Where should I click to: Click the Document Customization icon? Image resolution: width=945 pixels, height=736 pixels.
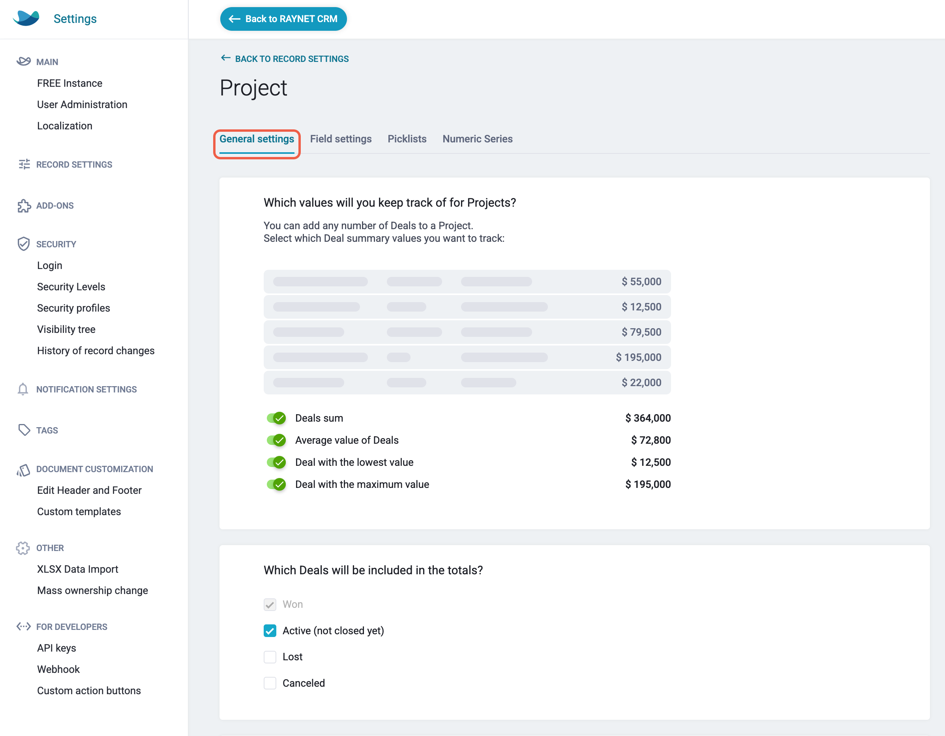tap(23, 470)
